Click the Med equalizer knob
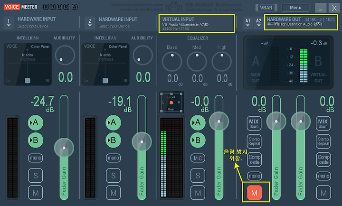Viewport: 342px width, 206px height. click(x=197, y=62)
